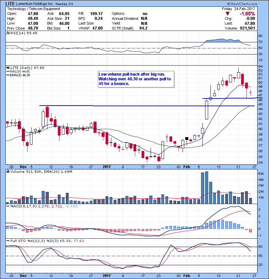This screenshot has width=269, height=279.
Task: Open the StockCharts.com copyright link
Action: [x=242, y=4]
